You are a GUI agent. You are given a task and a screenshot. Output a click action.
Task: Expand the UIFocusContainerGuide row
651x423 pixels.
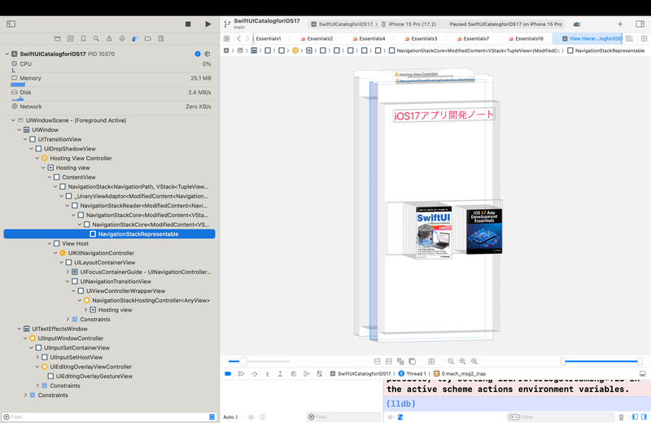[x=68, y=272]
